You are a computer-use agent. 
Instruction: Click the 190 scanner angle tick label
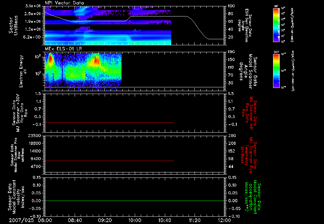(x=231, y=52)
